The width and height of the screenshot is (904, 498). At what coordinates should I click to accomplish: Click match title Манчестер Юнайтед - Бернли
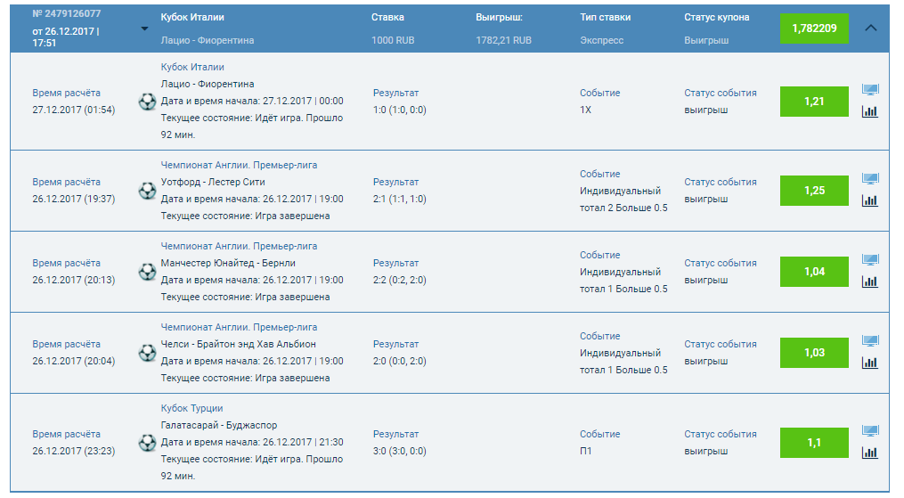tap(228, 263)
